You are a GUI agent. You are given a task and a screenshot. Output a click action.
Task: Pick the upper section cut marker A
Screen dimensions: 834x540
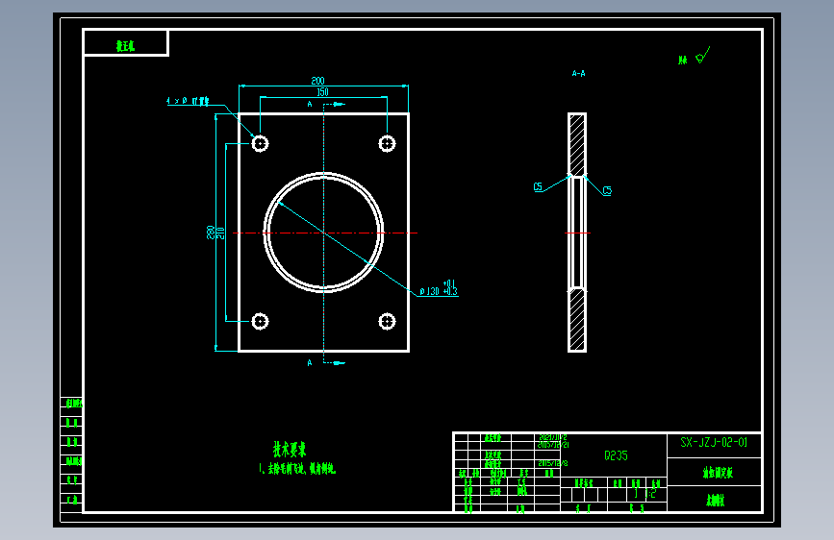(310, 104)
